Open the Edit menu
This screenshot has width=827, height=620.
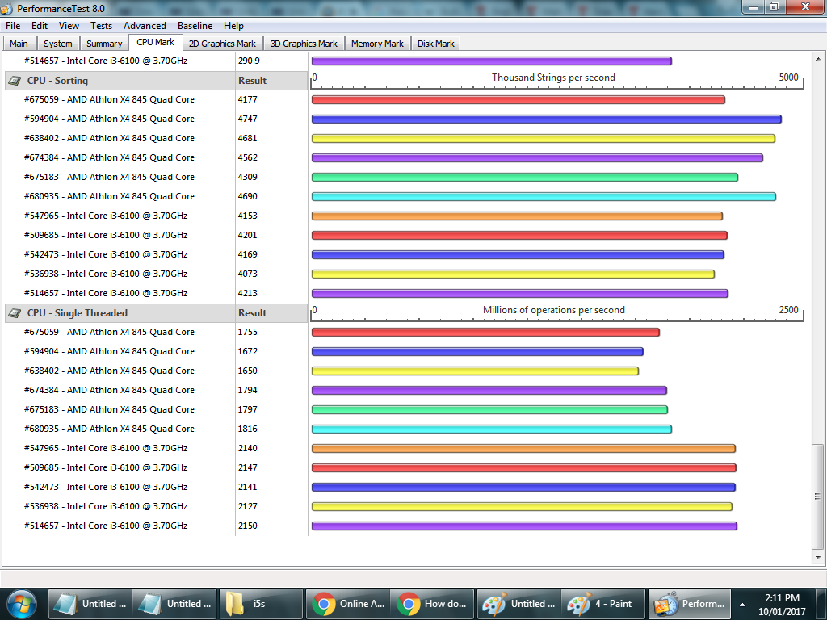click(40, 26)
